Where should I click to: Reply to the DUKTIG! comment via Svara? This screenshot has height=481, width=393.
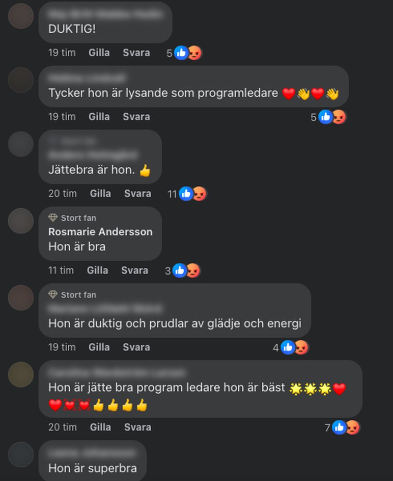[x=137, y=53]
